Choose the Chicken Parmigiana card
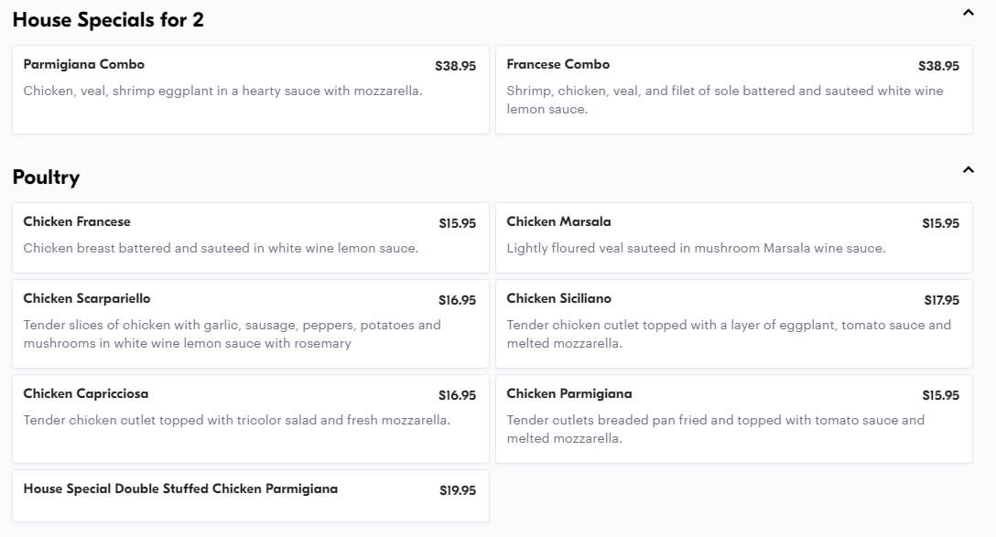Image resolution: width=996 pixels, height=537 pixels. [733, 419]
